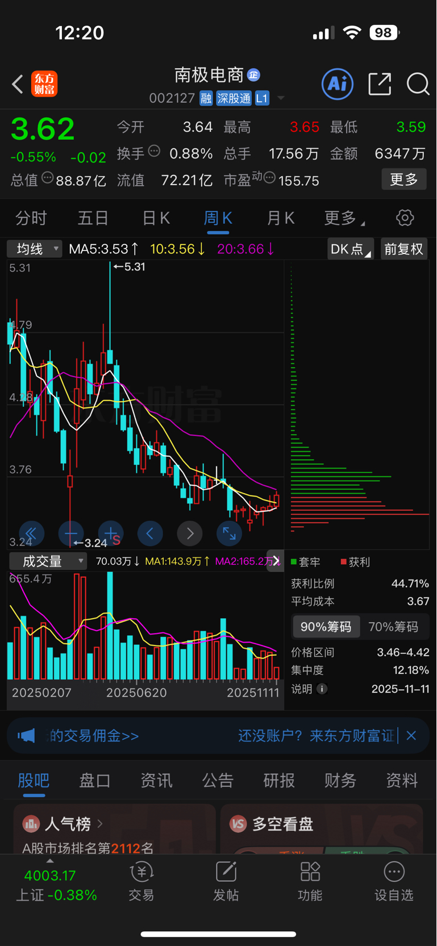Tap the 获利 red legend swatch
The image size is (437, 946).
click(344, 562)
